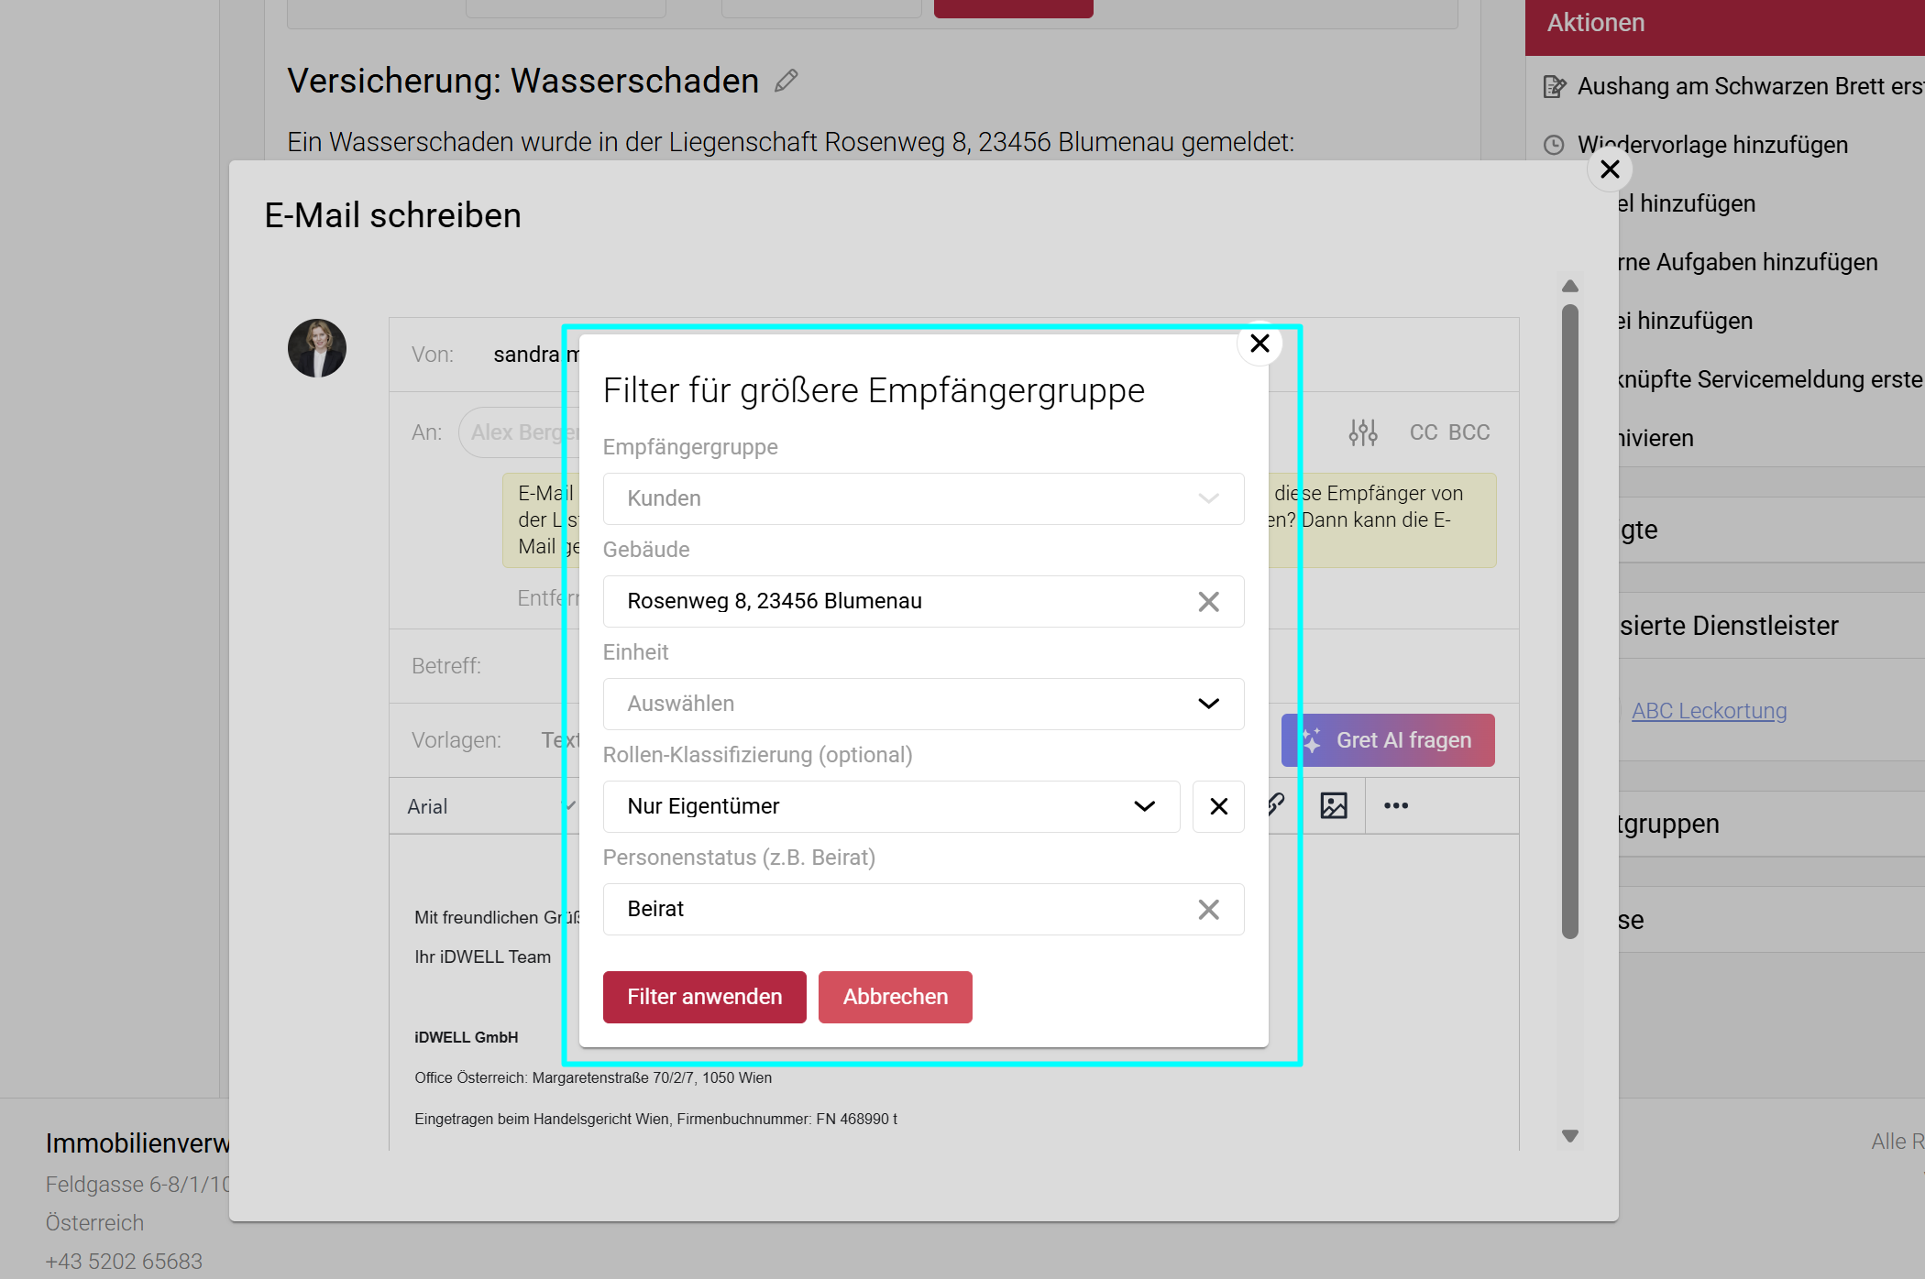Expand the Empfängergruppe Kunden dropdown
Image resolution: width=1925 pixels, height=1279 pixels.
(x=923, y=499)
